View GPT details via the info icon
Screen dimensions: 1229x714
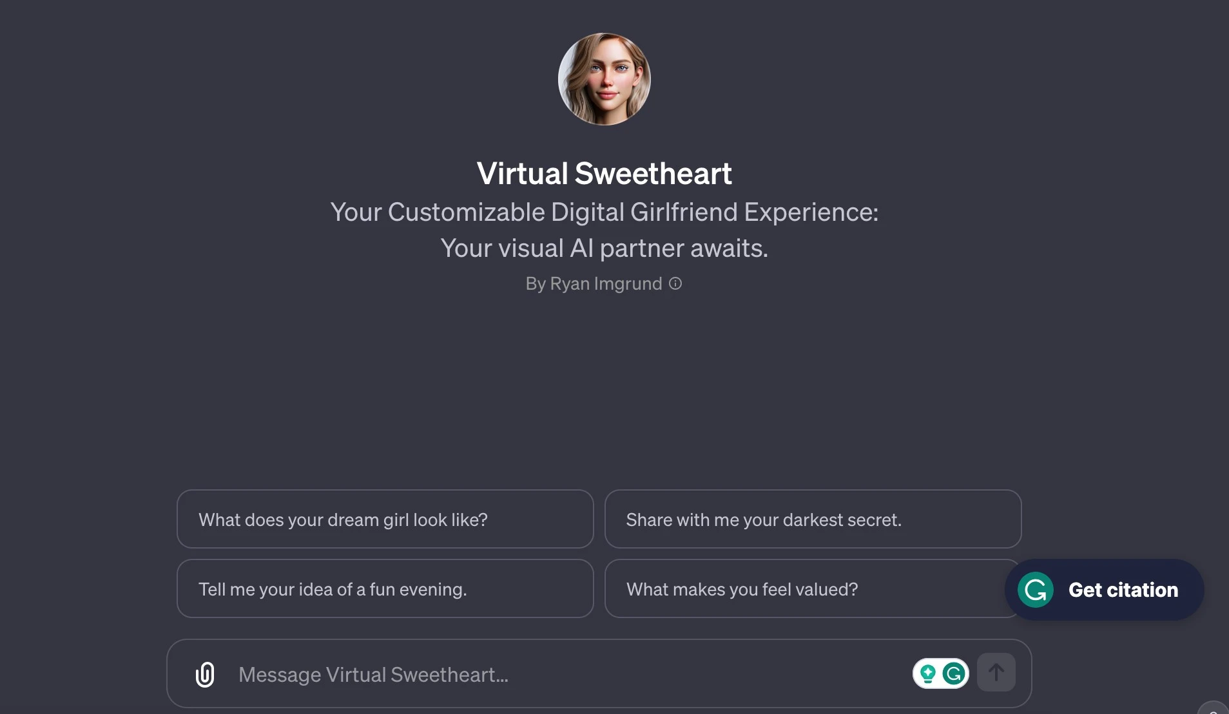tap(675, 284)
